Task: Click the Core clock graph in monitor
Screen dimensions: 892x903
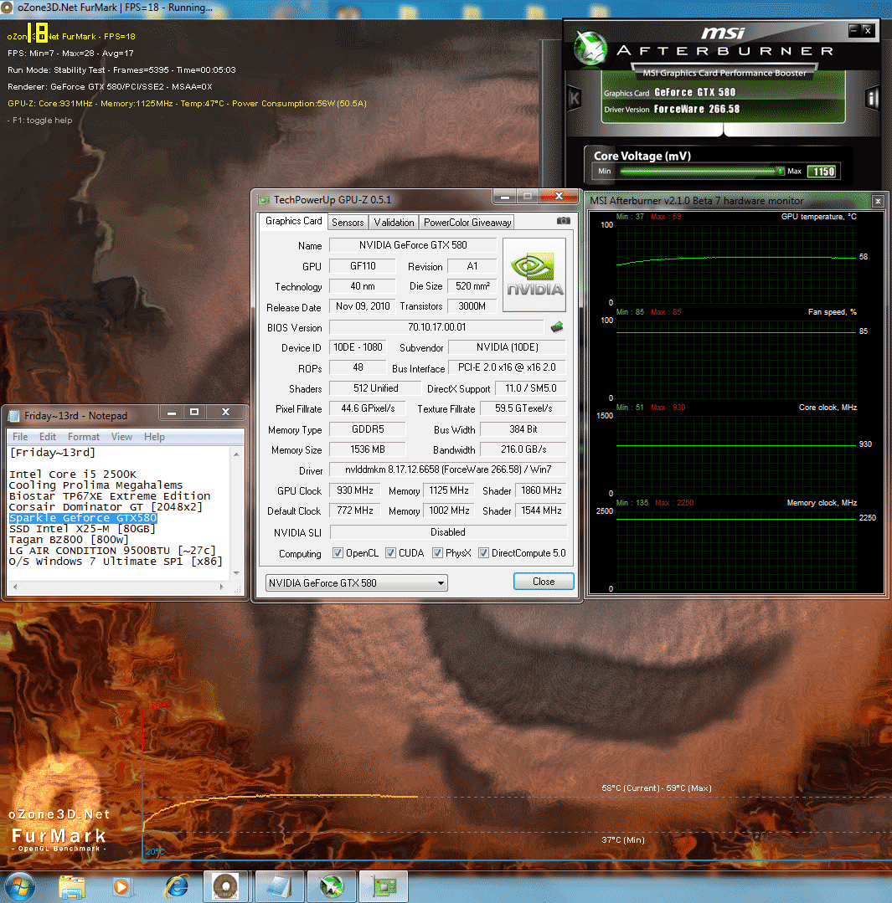Action: pyautogui.click(x=736, y=454)
